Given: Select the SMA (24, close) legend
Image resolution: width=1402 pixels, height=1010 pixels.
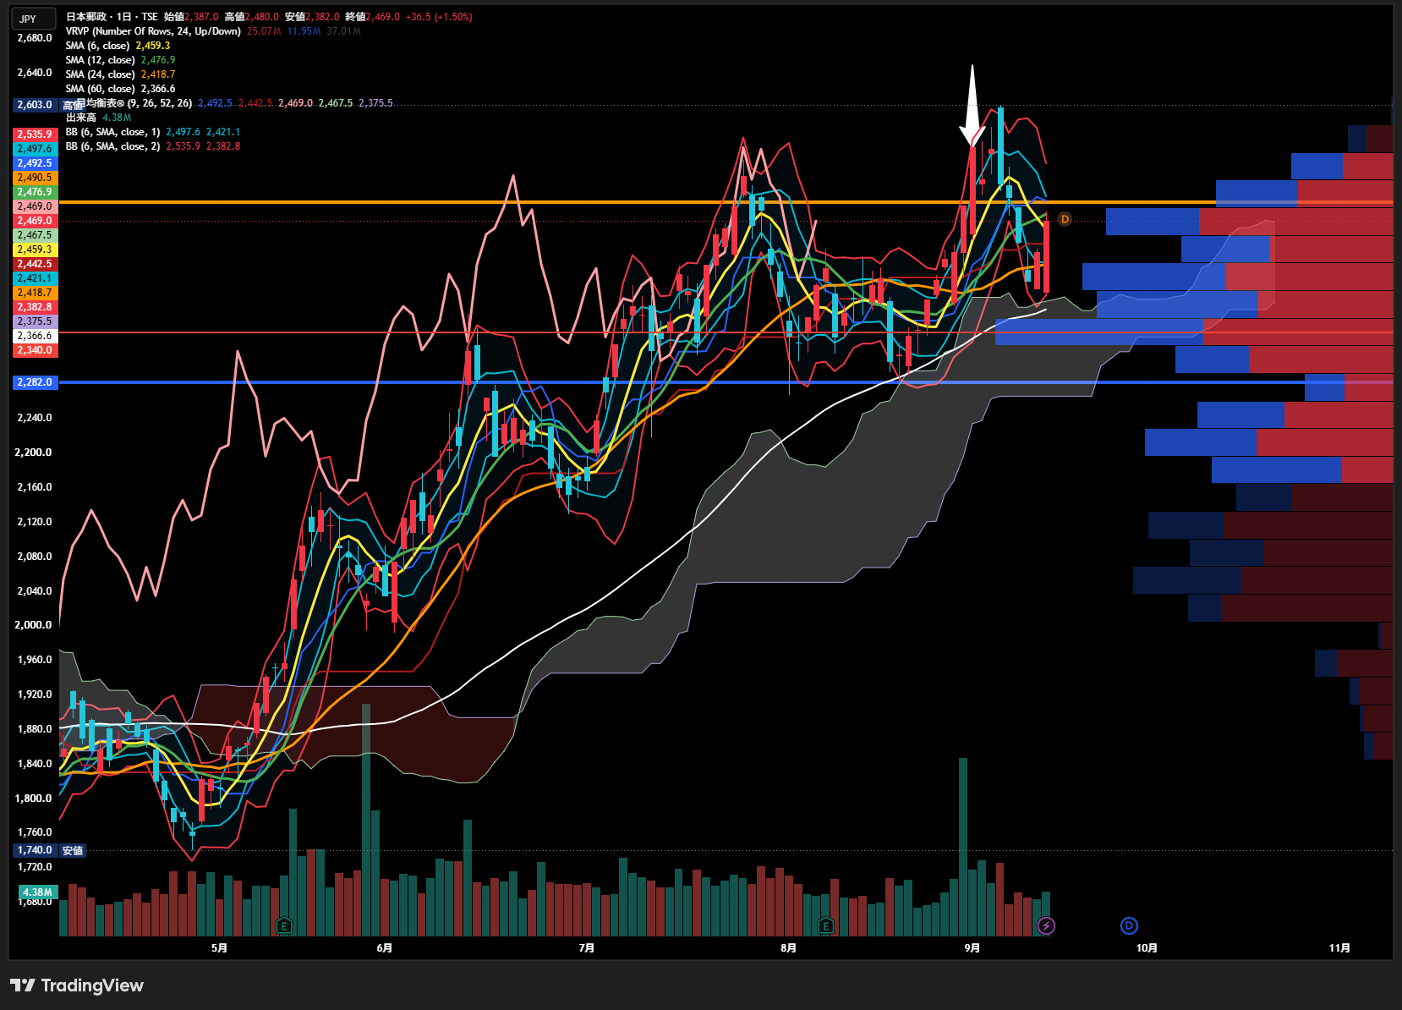Looking at the screenshot, I should tap(100, 74).
